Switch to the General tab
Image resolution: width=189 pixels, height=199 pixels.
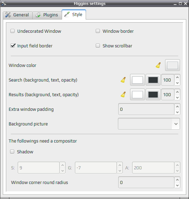tap(18, 15)
